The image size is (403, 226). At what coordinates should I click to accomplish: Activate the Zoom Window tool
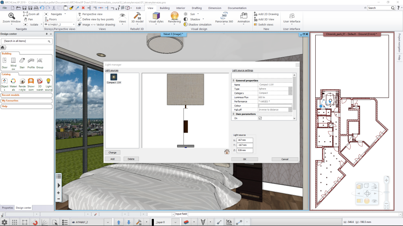pos(11,18)
